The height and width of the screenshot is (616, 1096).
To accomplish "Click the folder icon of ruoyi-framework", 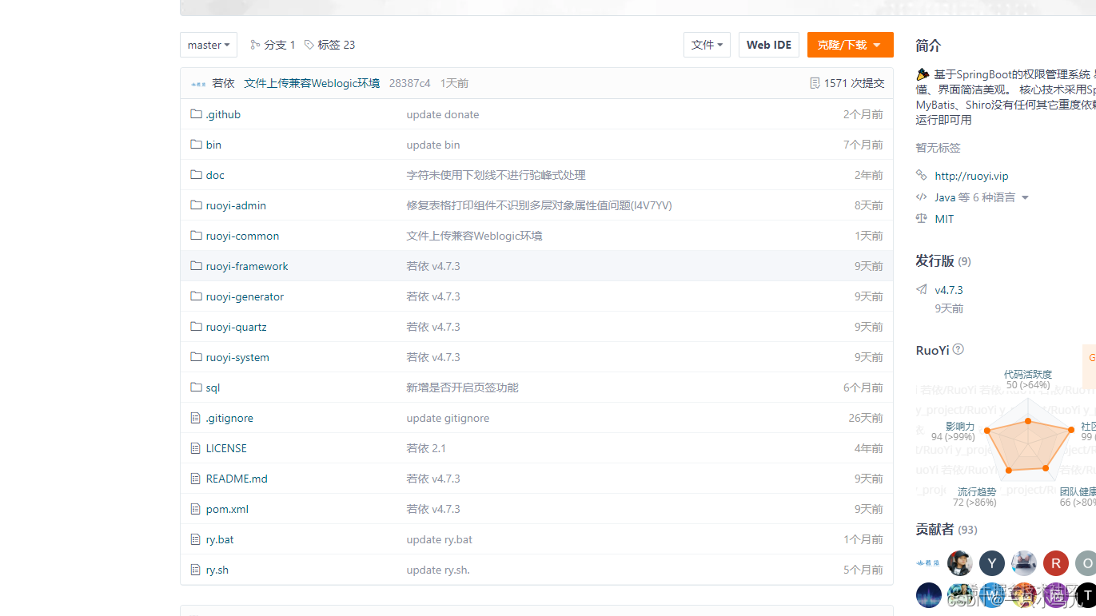I will click(x=196, y=266).
